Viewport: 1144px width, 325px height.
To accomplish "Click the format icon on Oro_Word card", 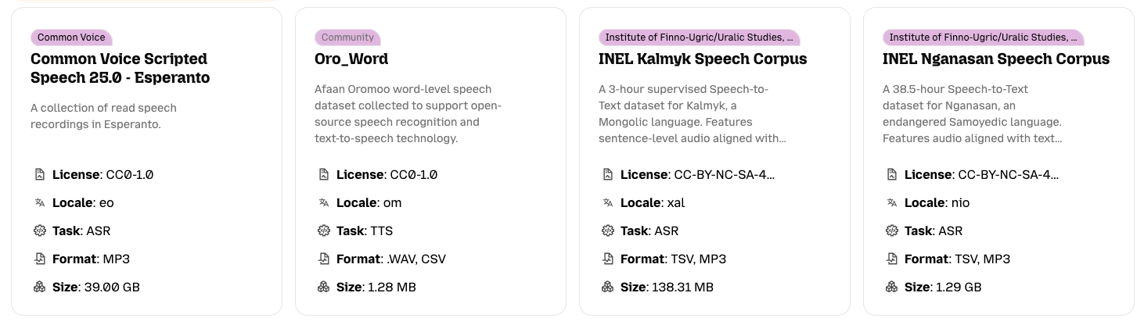I will (324, 259).
